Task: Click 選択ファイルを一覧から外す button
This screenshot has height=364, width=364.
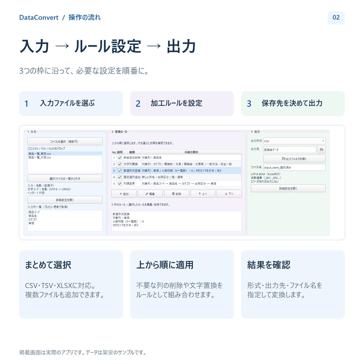Action: 65,178
